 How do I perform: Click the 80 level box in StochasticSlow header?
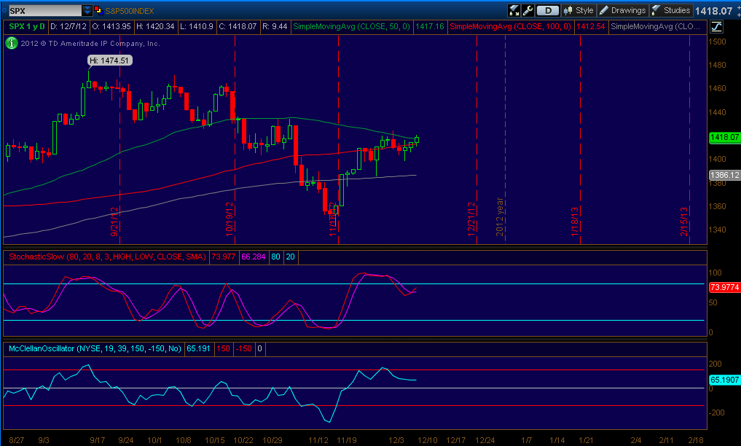(x=275, y=257)
